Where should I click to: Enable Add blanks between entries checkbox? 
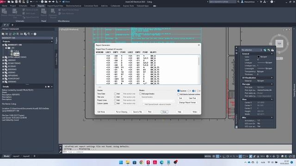pyautogui.click(x=179, y=94)
